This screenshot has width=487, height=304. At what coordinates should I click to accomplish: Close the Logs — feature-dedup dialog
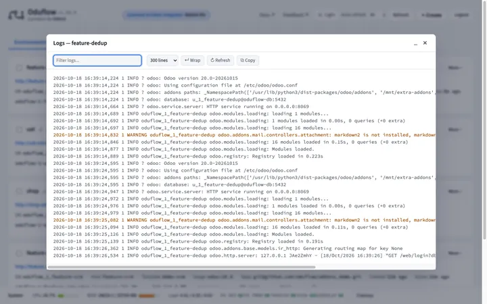[x=425, y=43]
